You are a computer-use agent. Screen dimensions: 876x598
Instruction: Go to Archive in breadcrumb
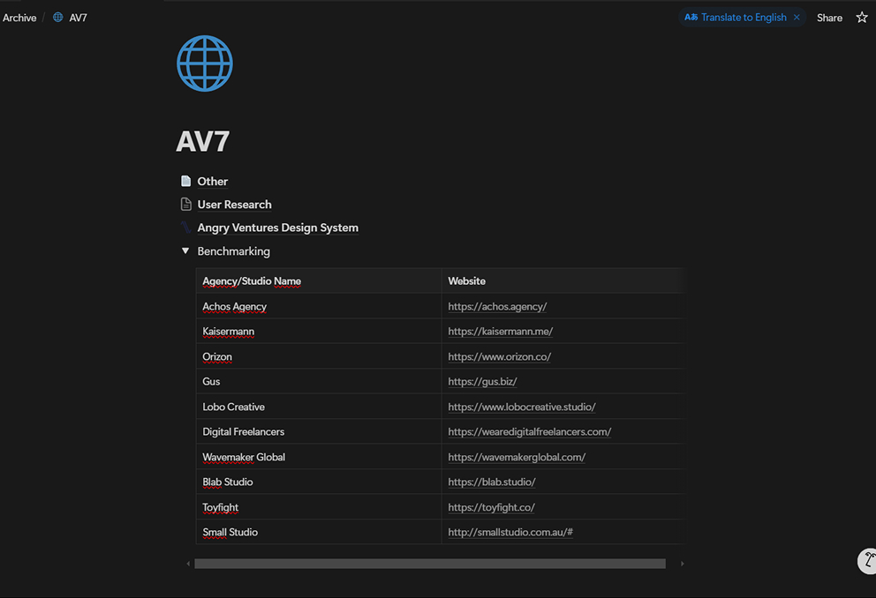(19, 18)
